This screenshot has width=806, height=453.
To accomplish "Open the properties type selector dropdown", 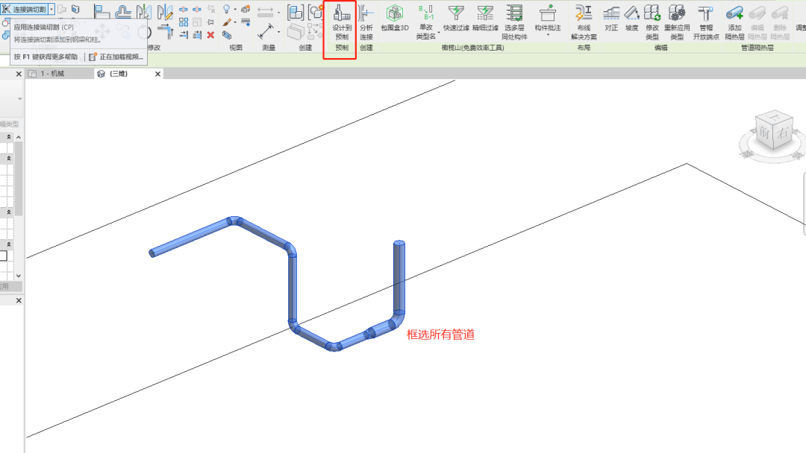I will [x=19, y=98].
